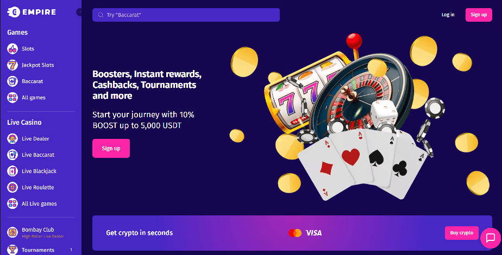Select the Jackpot Slots seven icon
502x255 pixels.
coord(12,65)
